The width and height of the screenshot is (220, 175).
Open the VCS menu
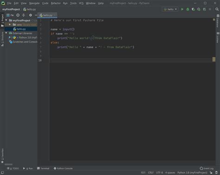(x=81, y=3)
